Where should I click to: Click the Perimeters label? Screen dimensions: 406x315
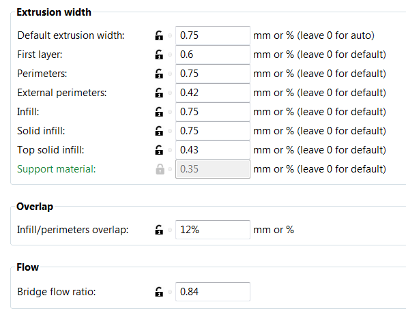pyautogui.click(x=42, y=74)
